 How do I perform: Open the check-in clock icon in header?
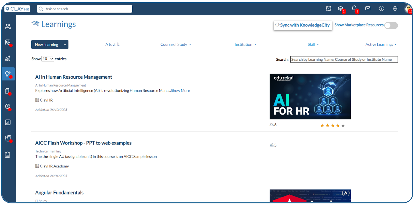pos(329,9)
